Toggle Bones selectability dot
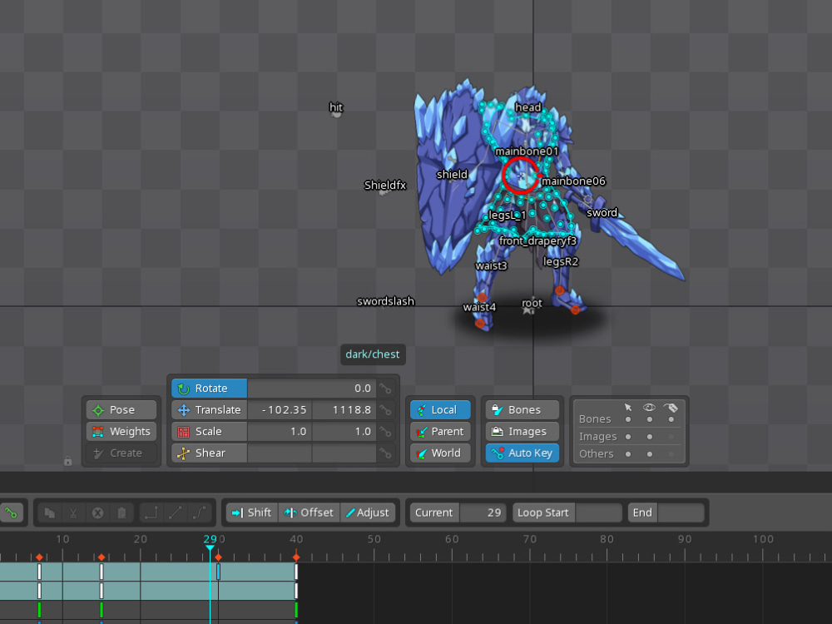 (628, 419)
